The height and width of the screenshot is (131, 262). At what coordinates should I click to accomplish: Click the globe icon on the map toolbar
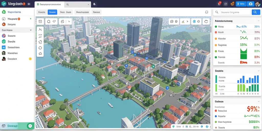[194, 21]
